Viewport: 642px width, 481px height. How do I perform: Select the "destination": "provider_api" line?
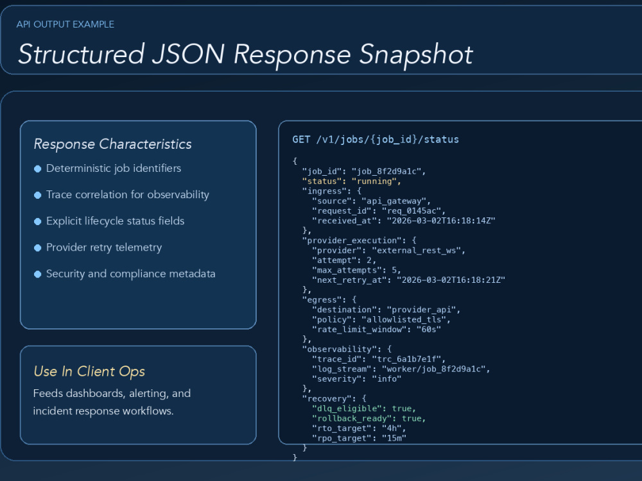[386, 310]
